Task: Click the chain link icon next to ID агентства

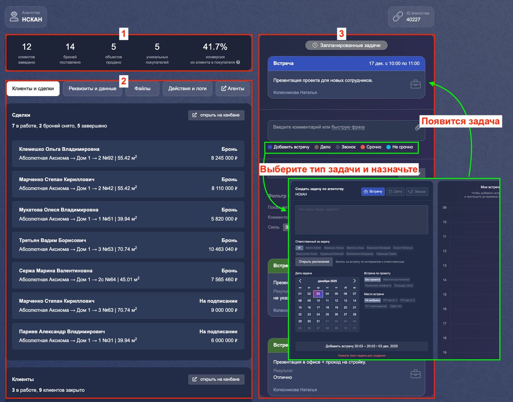Action: tap(398, 16)
